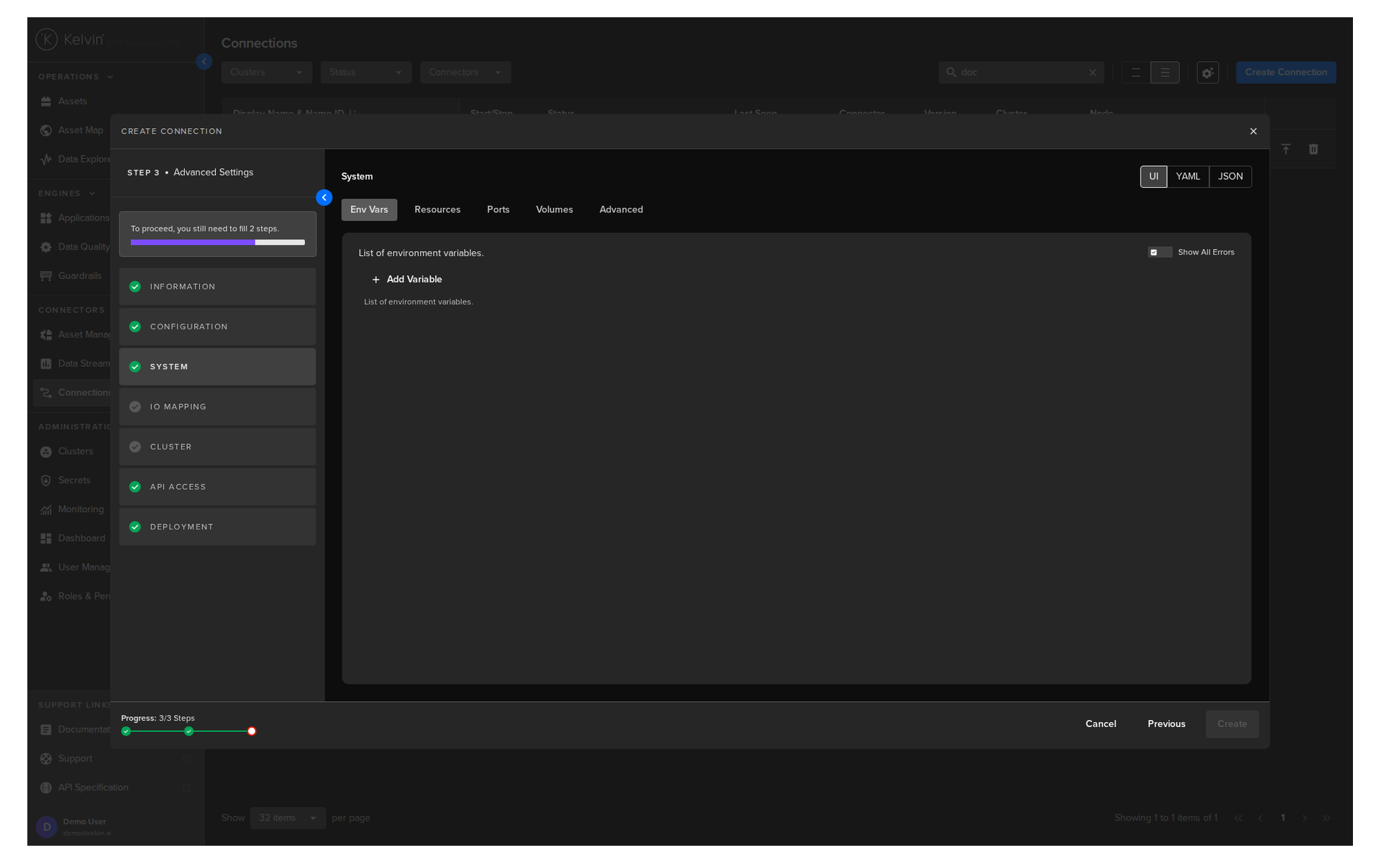Select the Configuration step
This screenshot has height=863, width=1381.
pyautogui.click(x=217, y=327)
